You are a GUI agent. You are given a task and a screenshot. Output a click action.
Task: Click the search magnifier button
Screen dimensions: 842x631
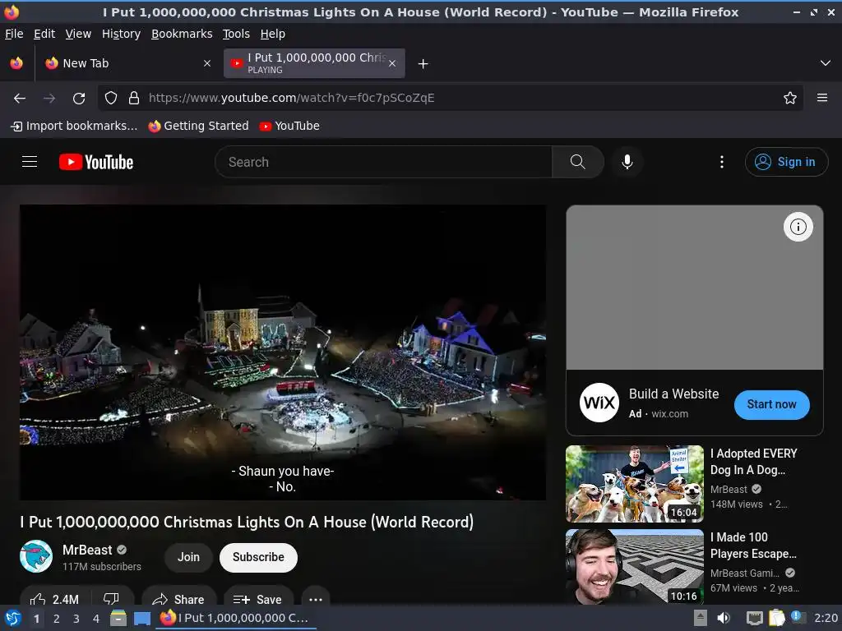point(578,162)
